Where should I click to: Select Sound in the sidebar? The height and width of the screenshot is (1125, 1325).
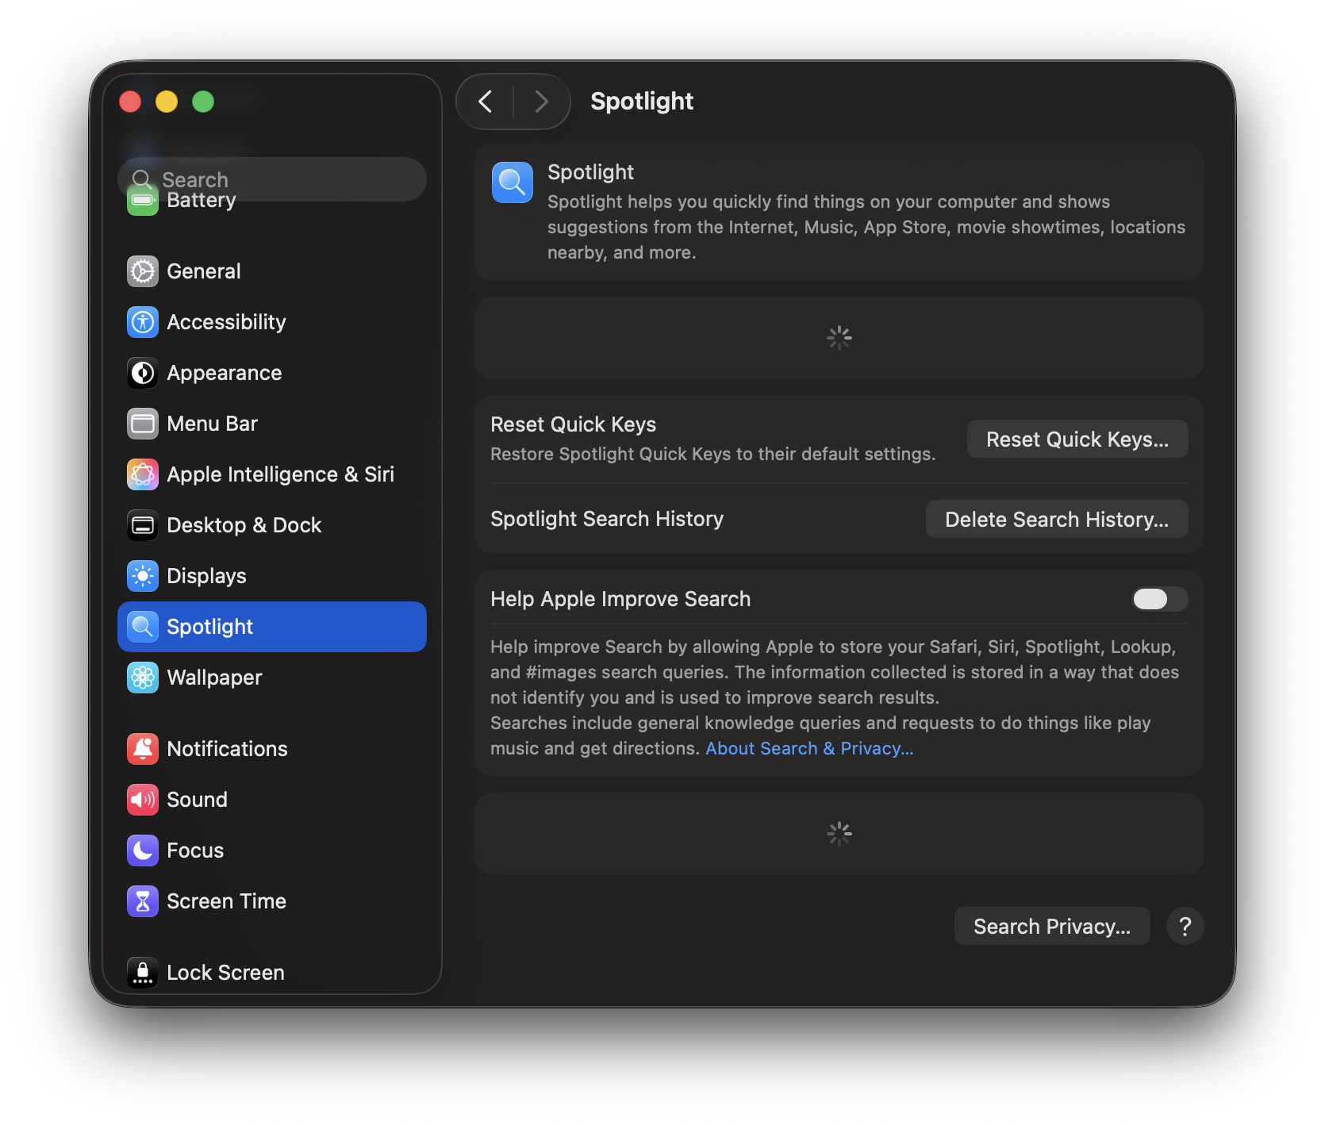click(272, 800)
